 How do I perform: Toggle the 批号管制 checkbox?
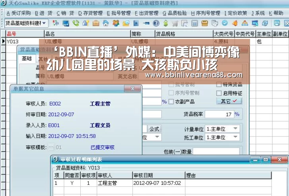tap(171, 85)
